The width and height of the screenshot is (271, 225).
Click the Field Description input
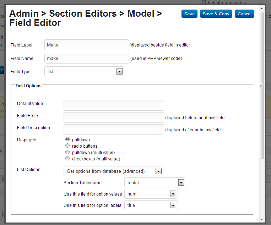coord(114,130)
